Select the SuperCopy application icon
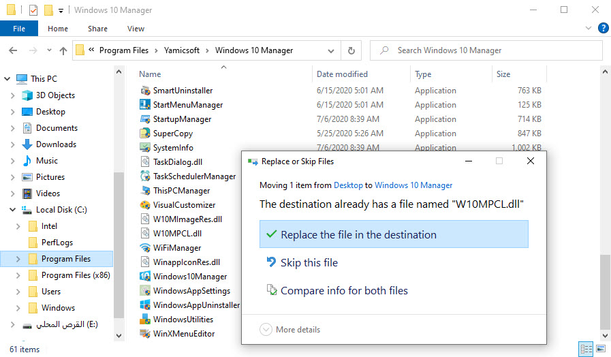The image size is (611, 357). (x=145, y=134)
